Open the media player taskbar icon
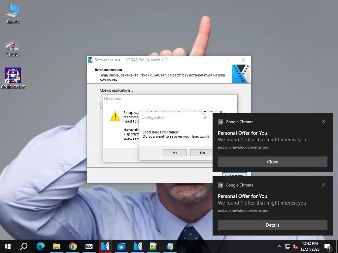 121,246
